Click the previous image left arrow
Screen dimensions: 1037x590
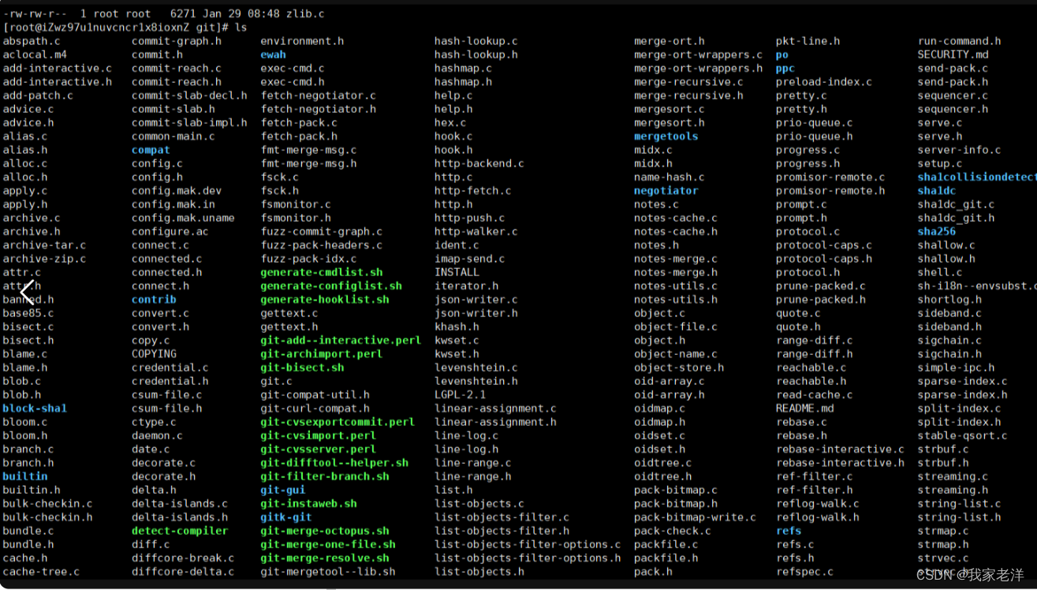(x=28, y=293)
